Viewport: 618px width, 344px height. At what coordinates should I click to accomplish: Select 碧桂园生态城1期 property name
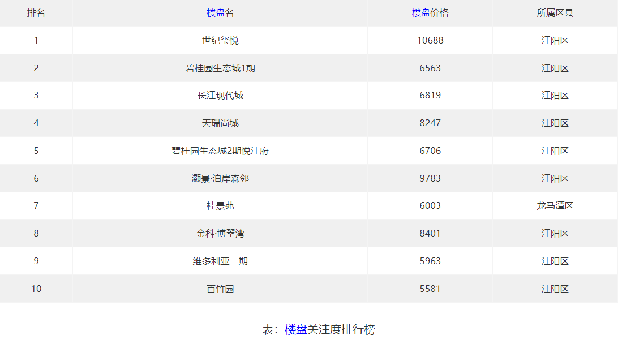(220, 68)
